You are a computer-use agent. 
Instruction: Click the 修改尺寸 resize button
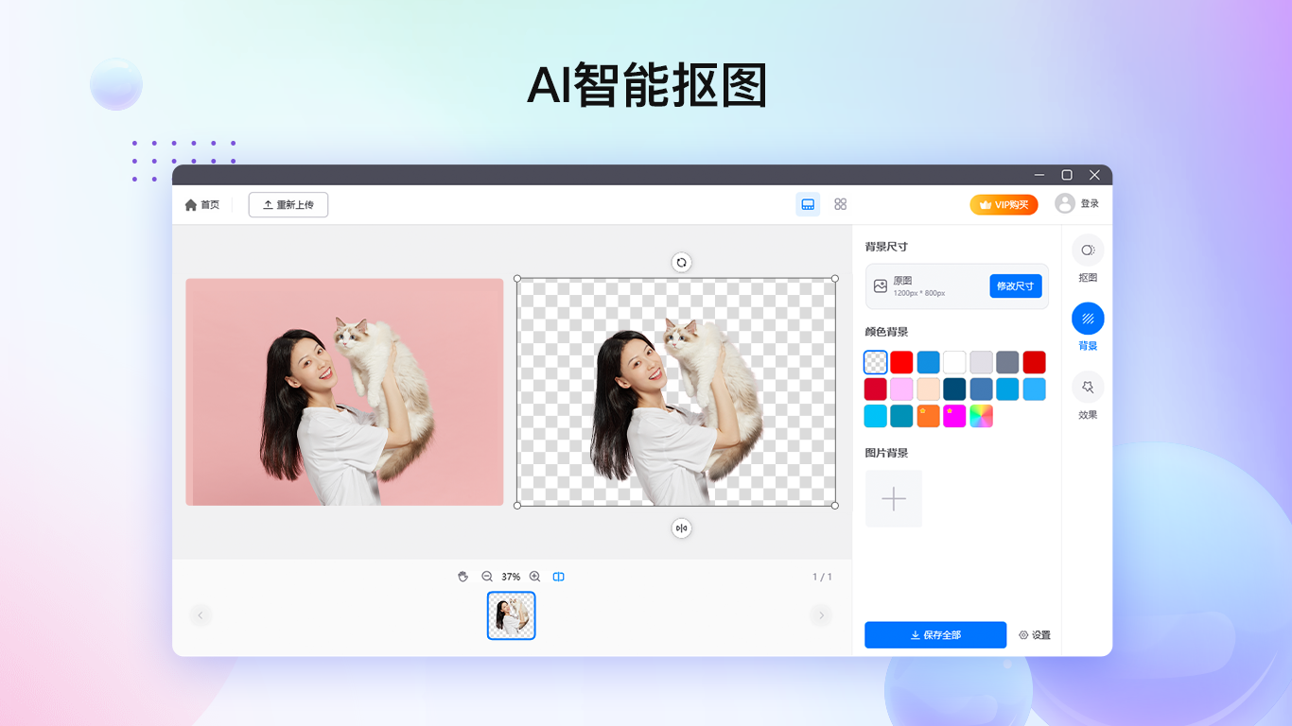(1016, 286)
